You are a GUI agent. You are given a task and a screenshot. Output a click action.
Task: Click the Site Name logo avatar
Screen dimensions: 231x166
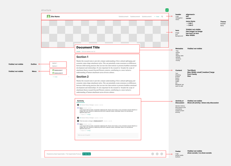[x=48, y=16]
